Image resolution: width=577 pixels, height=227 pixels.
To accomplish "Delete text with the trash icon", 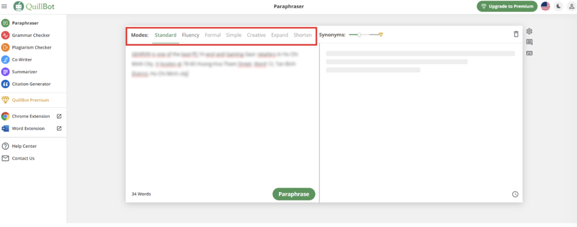I will [516, 34].
